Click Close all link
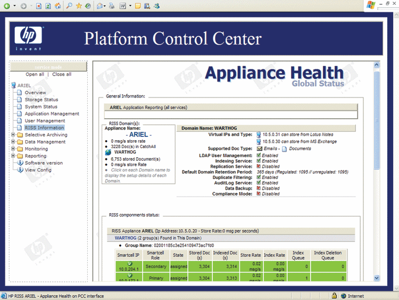This screenshot has height=300, width=399. [62, 74]
